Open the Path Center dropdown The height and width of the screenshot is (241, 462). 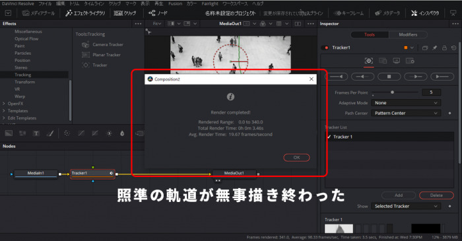pos(406,113)
